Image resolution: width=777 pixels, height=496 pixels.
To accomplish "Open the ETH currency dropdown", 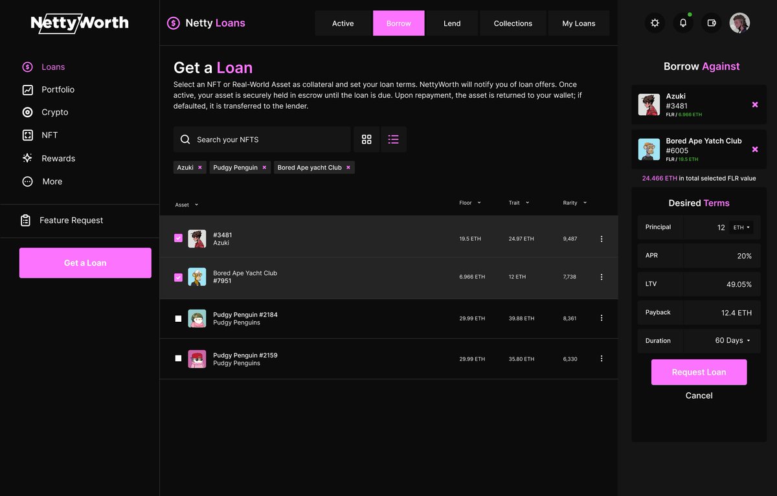I will click(x=741, y=227).
